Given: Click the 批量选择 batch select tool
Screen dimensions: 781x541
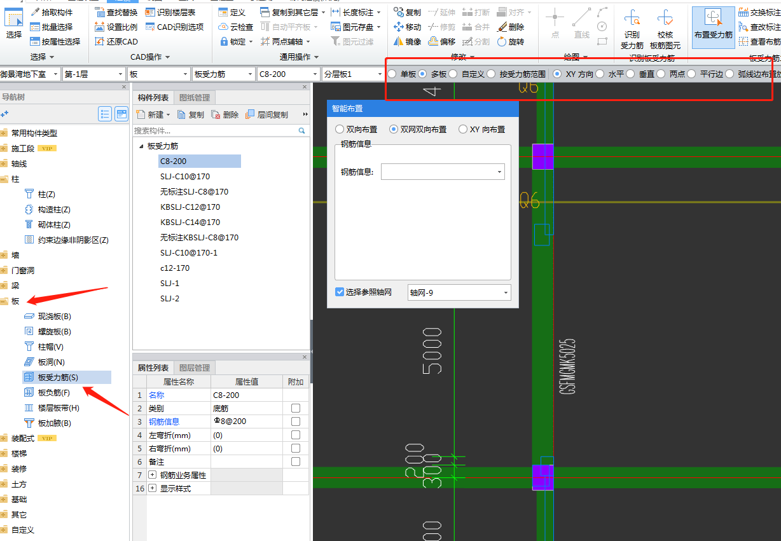Looking at the screenshot, I should coord(52,27).
